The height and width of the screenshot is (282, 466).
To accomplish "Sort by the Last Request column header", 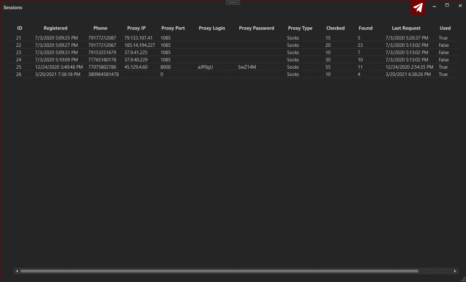I will (x=406, y=28).
